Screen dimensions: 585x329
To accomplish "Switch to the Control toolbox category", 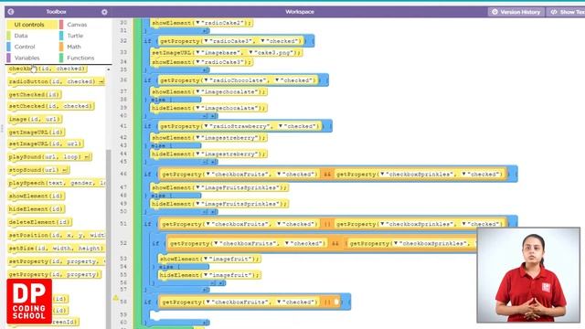I will (x=25, y=47).
